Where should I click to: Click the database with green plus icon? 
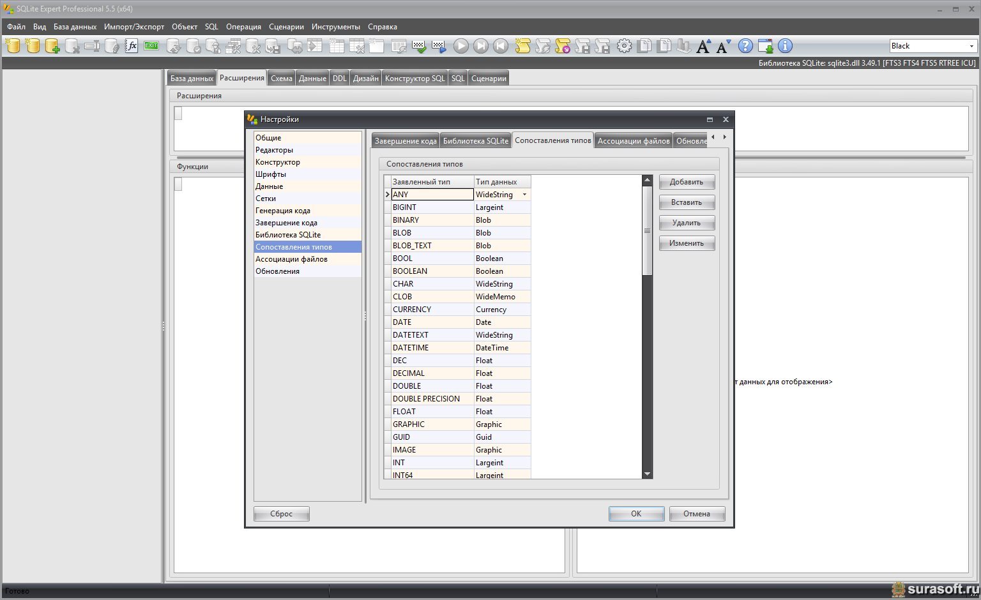pyautogui.click(x=52, y=46)
